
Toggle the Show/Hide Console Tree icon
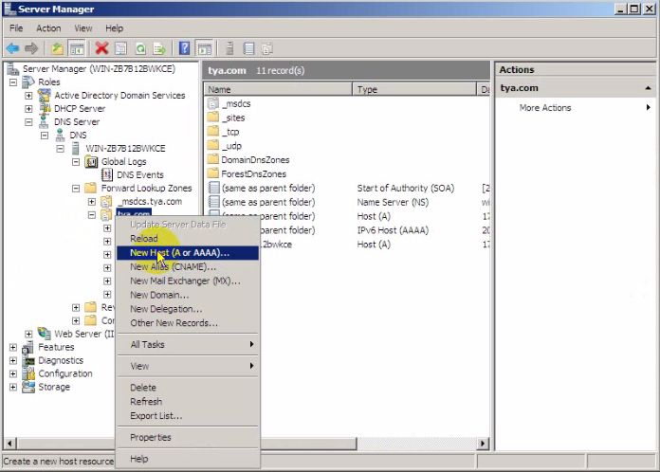(77, 48)
